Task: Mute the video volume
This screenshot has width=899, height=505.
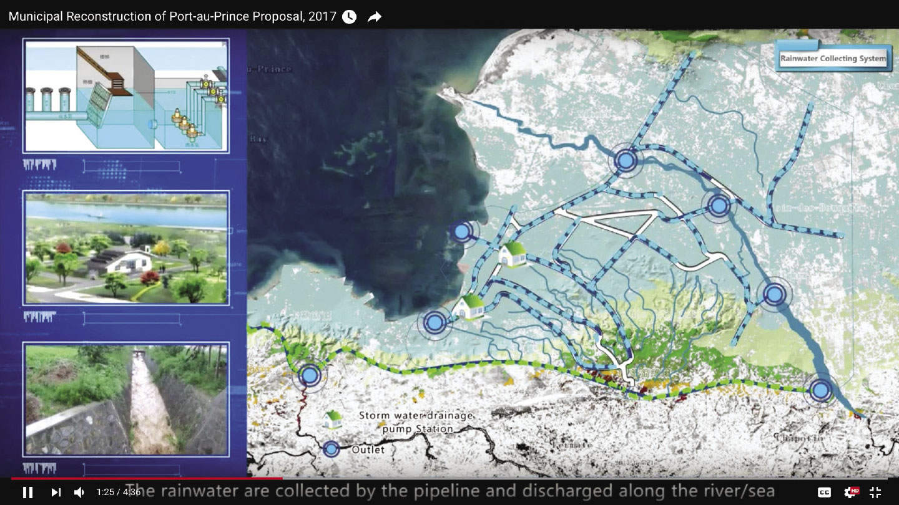Action: pyautogui.click(x=79, y=493)
